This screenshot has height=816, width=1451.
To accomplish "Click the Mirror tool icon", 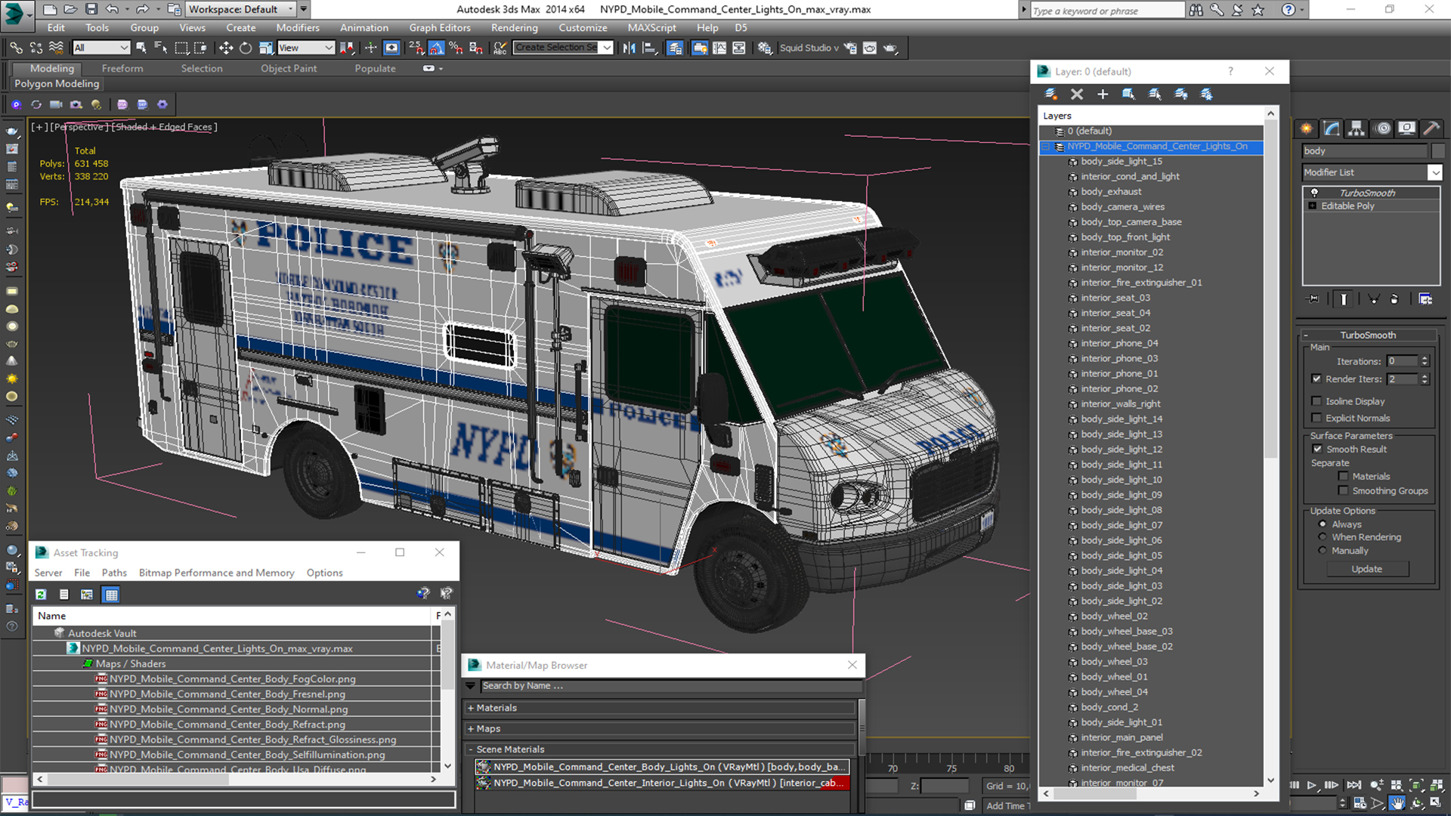I will (x=630, y=48).
